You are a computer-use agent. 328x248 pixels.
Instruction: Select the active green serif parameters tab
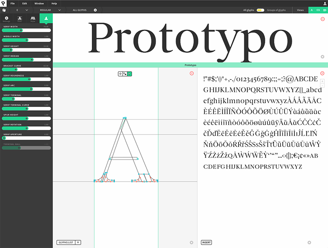[46, 19]
